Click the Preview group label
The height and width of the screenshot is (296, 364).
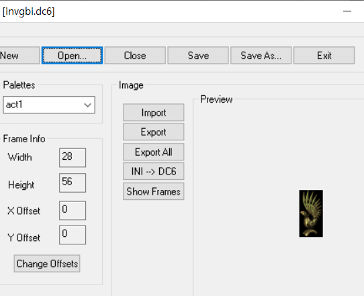click(x=216, y=99)
